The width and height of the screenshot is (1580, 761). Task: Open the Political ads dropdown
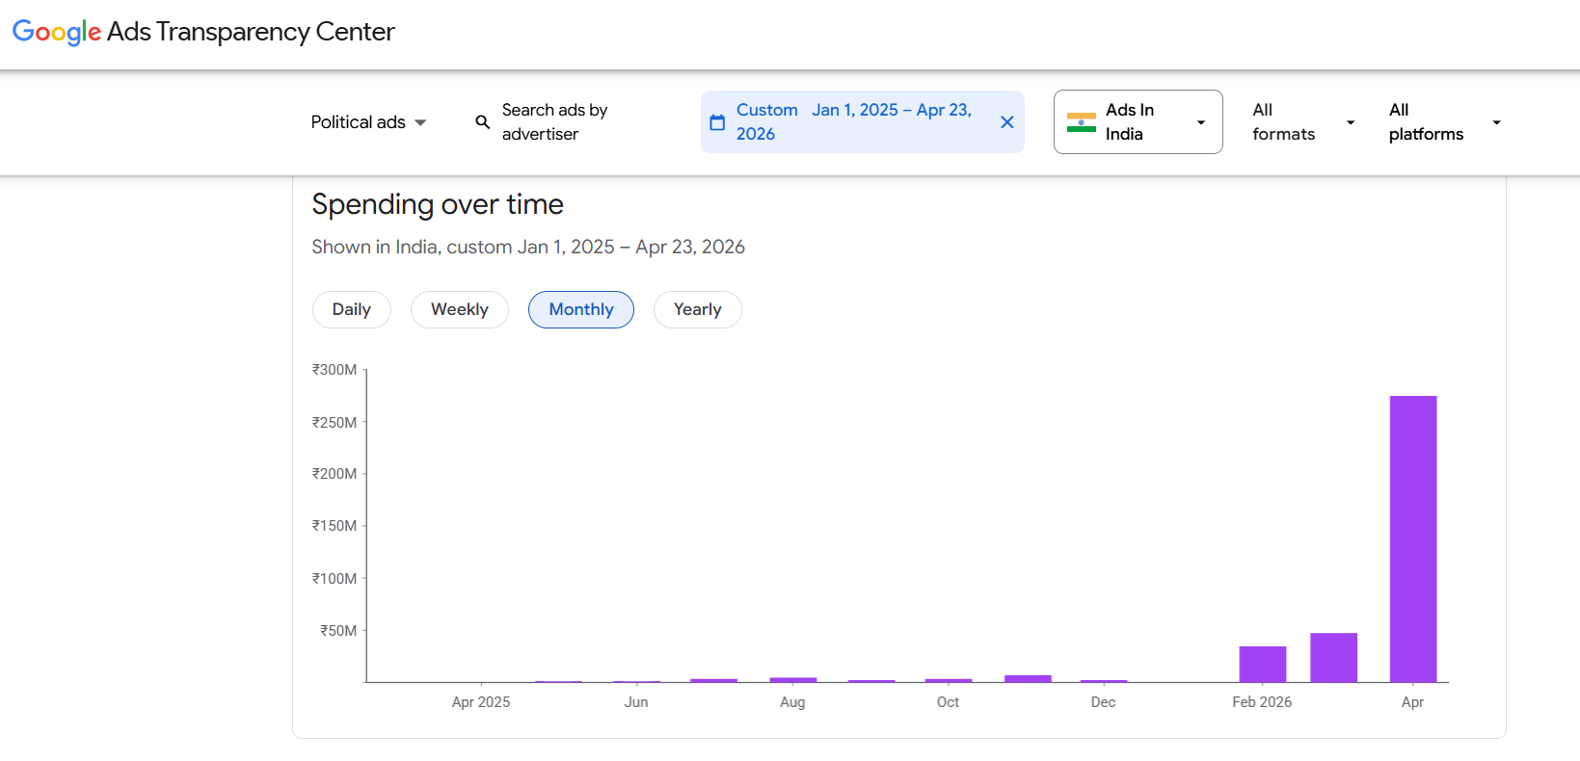pos(368,122)
